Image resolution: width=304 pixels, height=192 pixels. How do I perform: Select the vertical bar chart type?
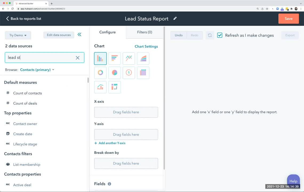[x=100, y=58]
